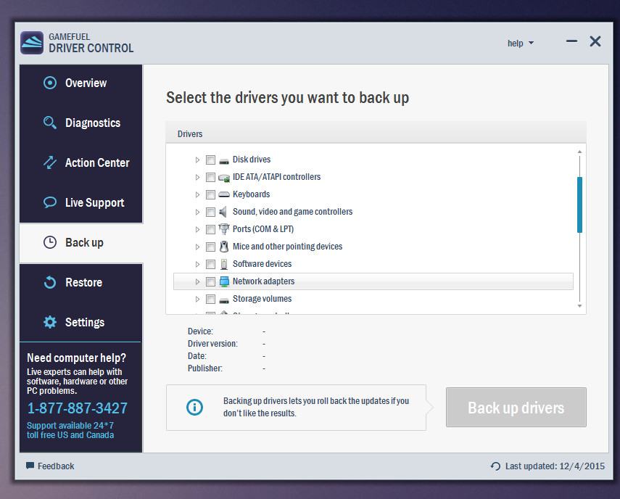Expand the Network adapters tree node

[197, 281]
